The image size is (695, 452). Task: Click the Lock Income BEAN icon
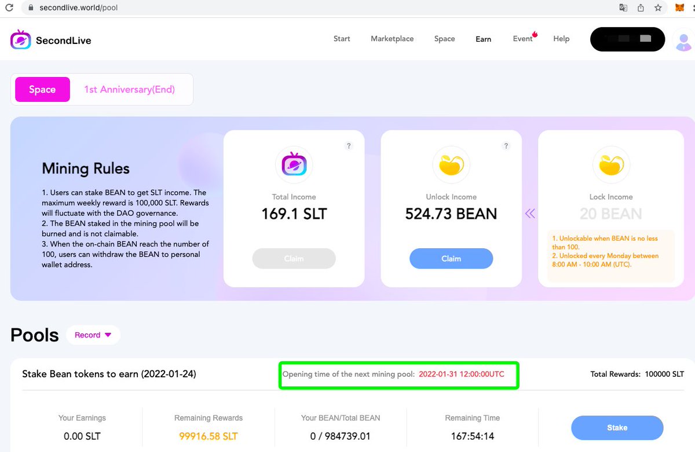(611, 164)
